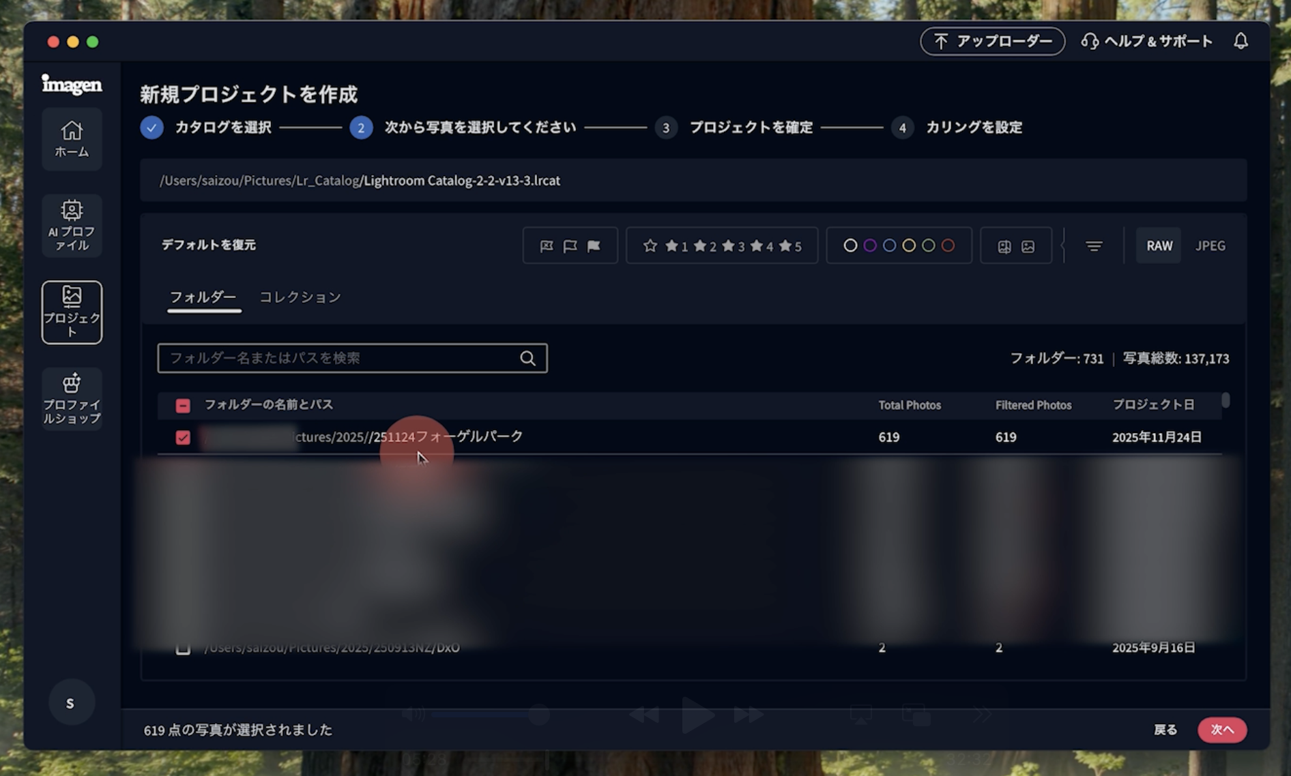Viewport: 1291px width, 776px height.
Task: Collapse the filter bar bracket handle
Action: pyautogui.click(x=1063, y=246)
